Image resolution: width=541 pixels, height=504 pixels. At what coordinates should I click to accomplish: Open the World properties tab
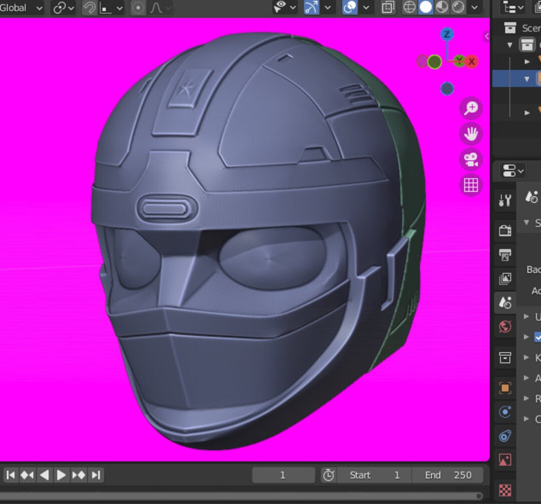[505, 327]
